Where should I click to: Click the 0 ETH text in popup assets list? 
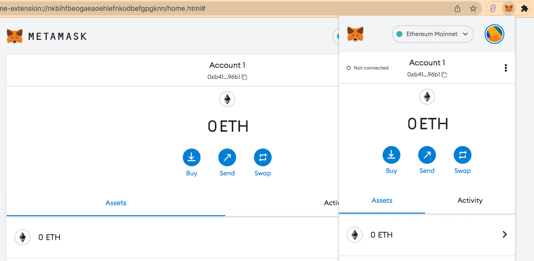pyautogui.click(x=381, y=235)
